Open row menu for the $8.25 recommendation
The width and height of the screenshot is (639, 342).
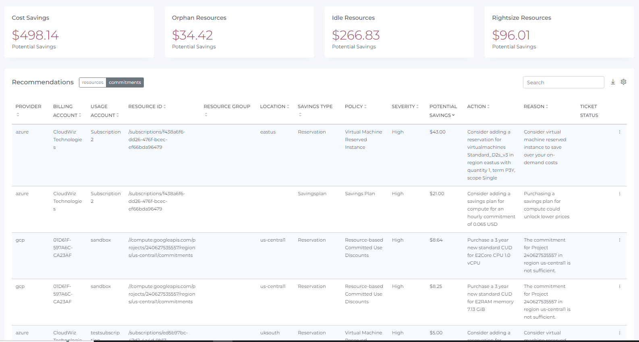pyautogui.click(x=619, y=286)
